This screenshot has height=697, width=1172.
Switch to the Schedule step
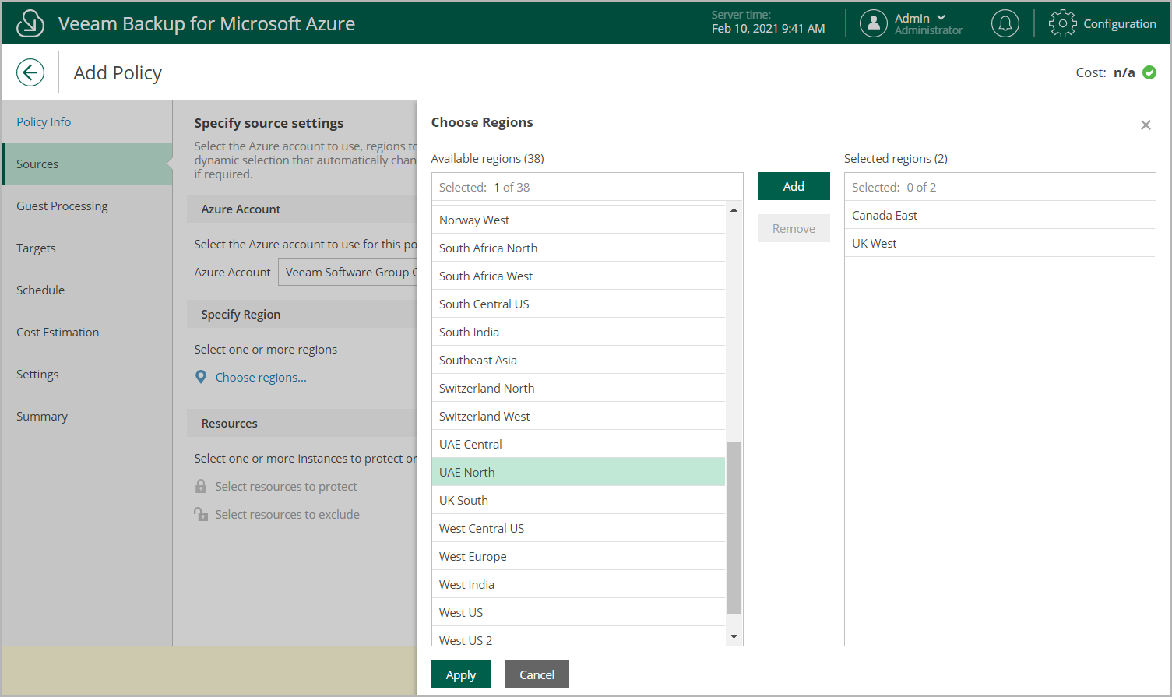40,290
